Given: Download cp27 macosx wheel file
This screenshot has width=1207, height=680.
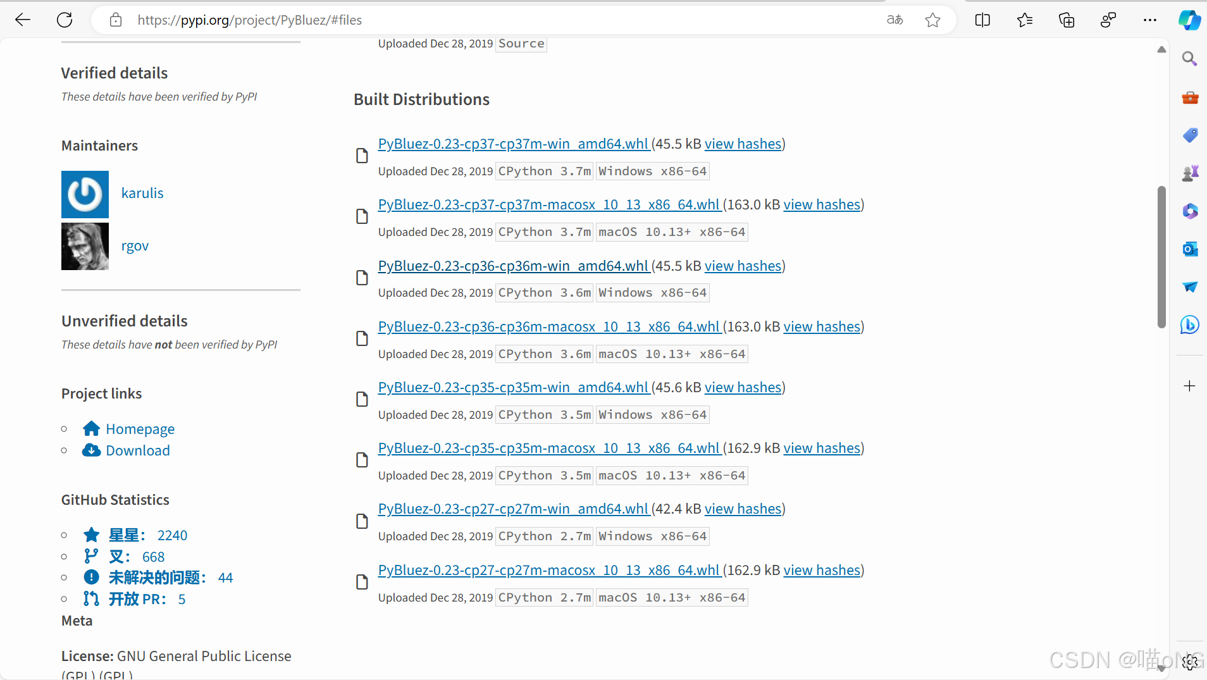Looking at the screenshot, I should click(x=549, y=570).
